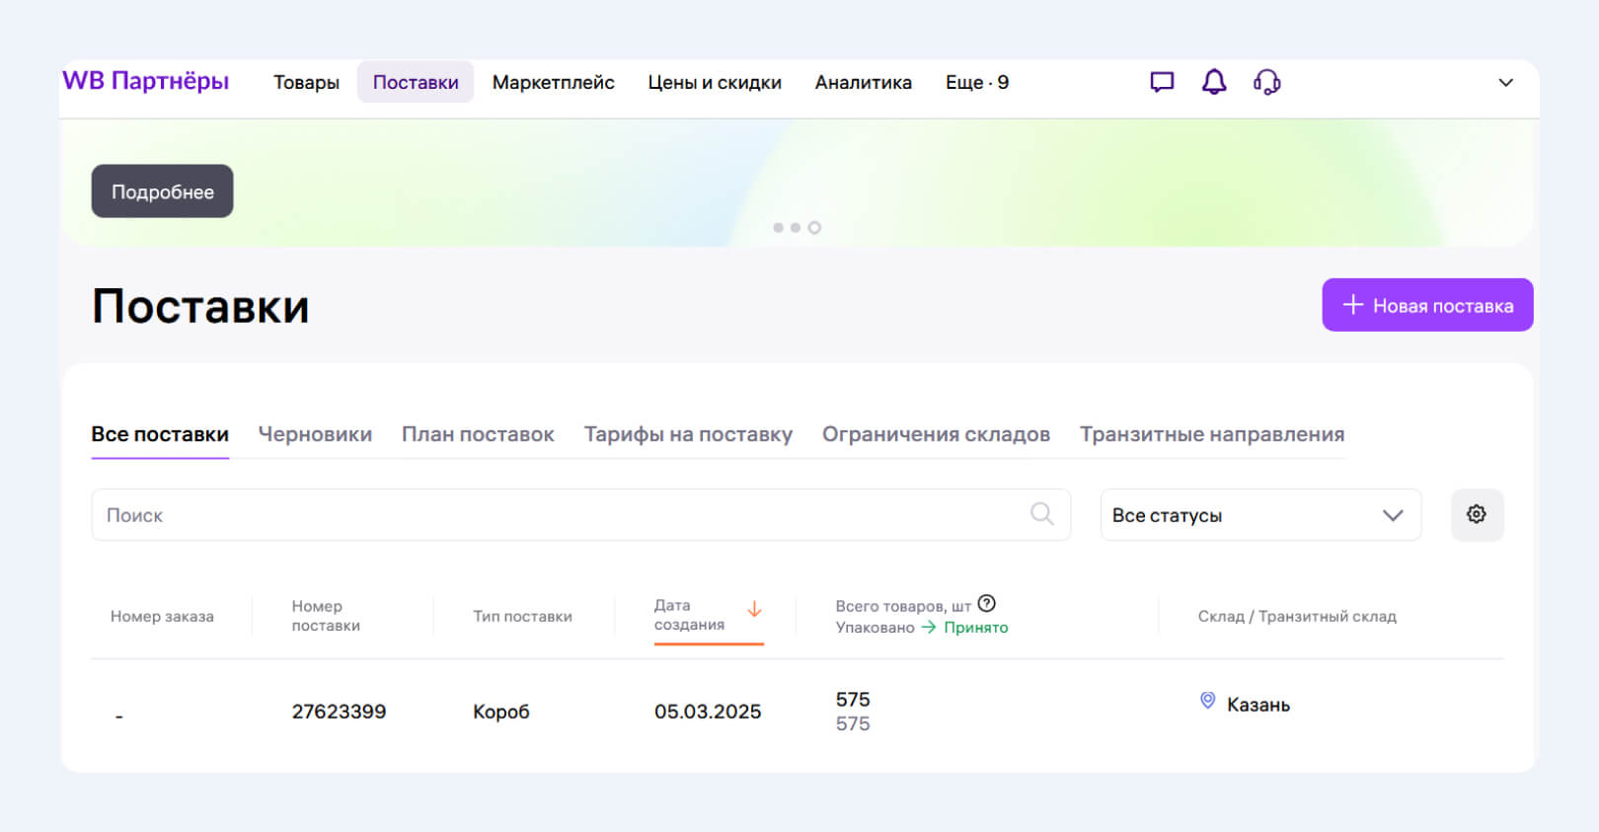This screenshot has width=1599, height=832.
Task: Open the Аналитика menu item
Action: 863,83
